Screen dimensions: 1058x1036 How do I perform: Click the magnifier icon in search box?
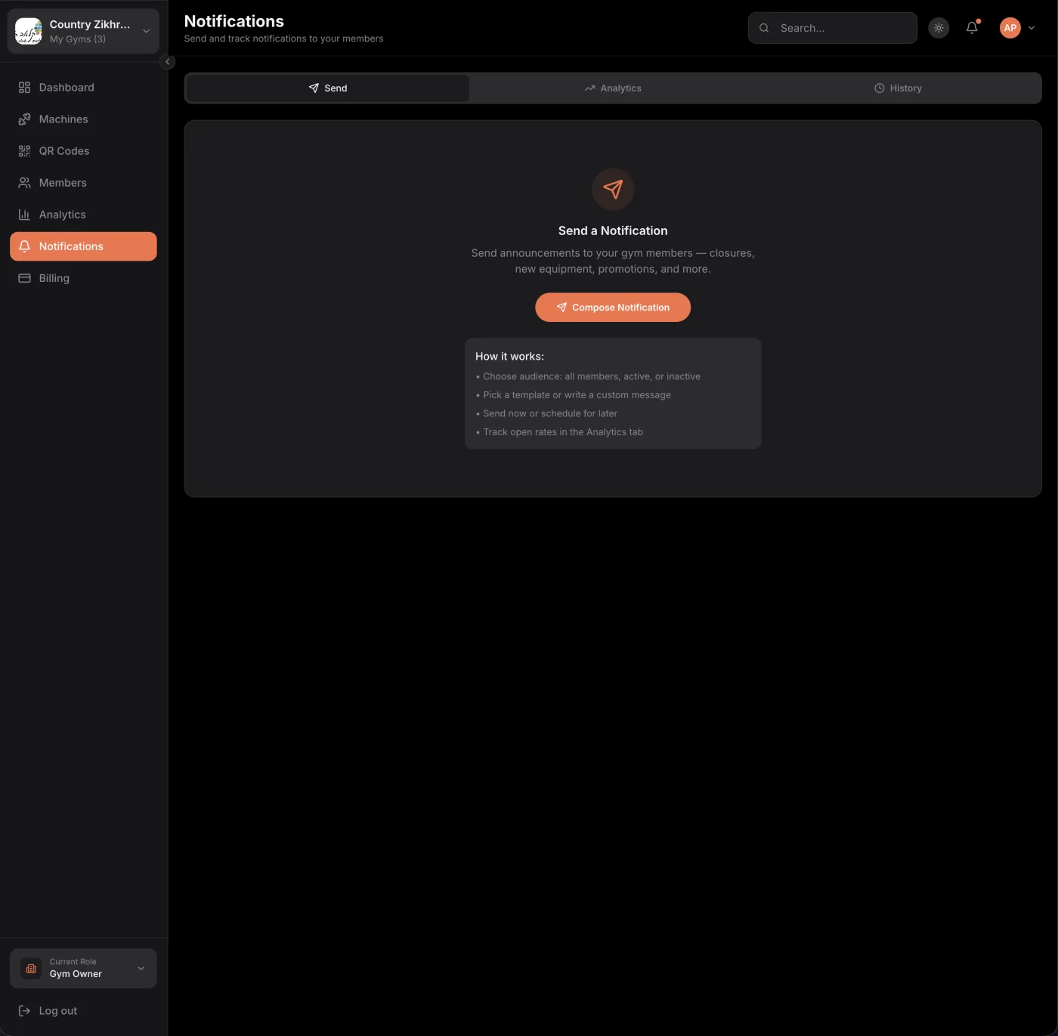coord(764,28)
